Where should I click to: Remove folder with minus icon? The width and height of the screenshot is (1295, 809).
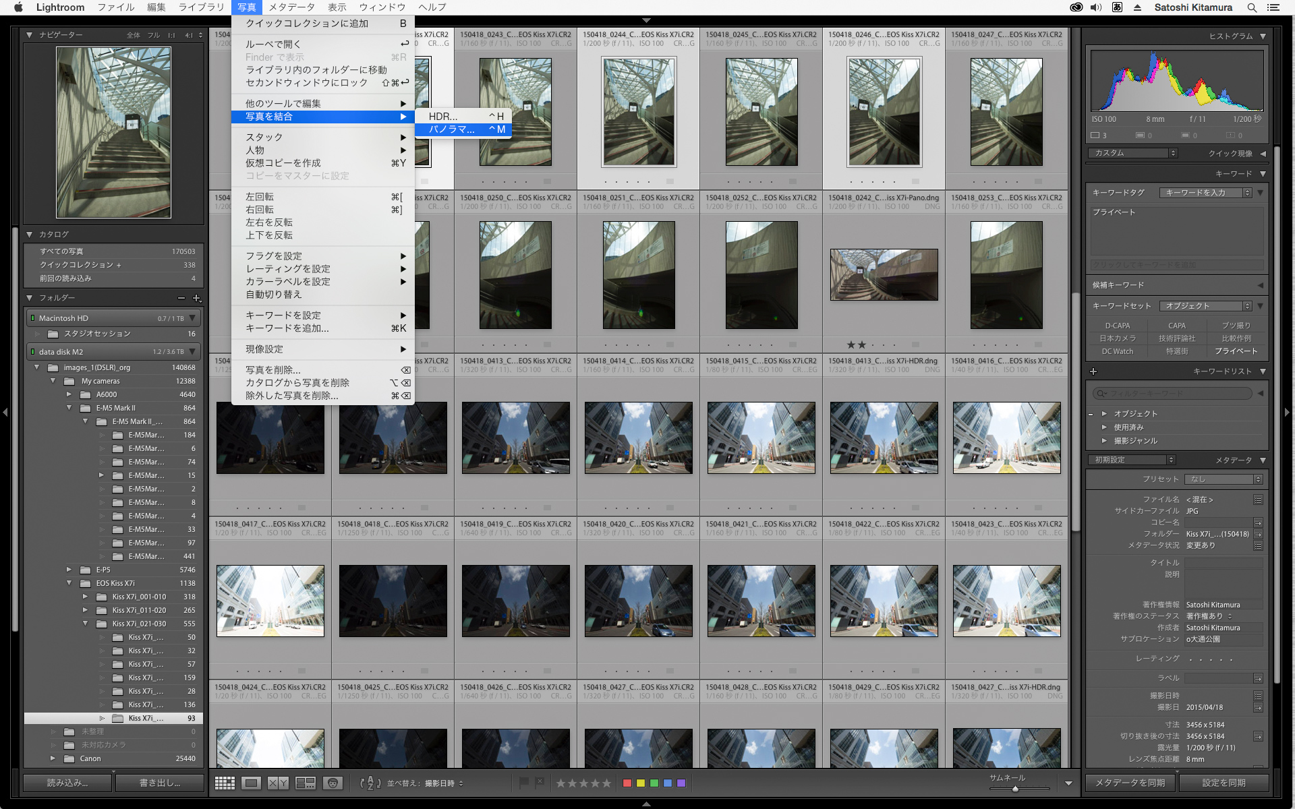point(181,298)
